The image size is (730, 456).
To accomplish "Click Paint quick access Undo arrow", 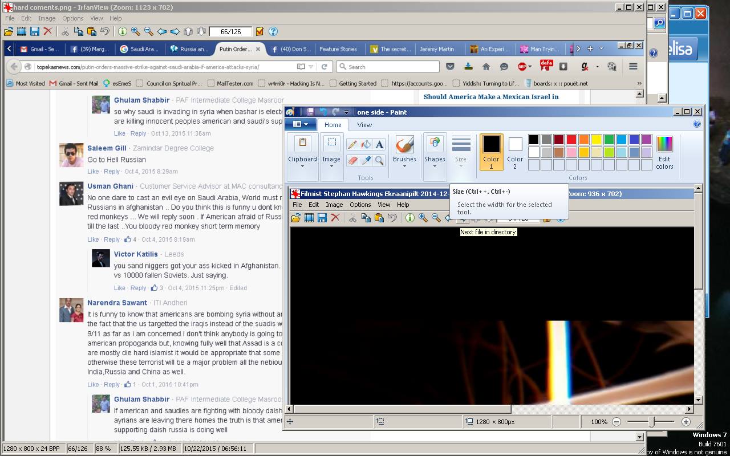I will click(x=323, y=112).
